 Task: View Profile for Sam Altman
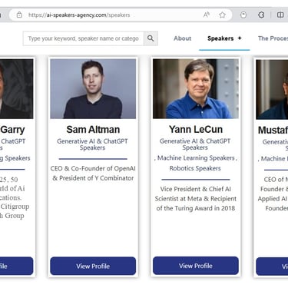93,266
